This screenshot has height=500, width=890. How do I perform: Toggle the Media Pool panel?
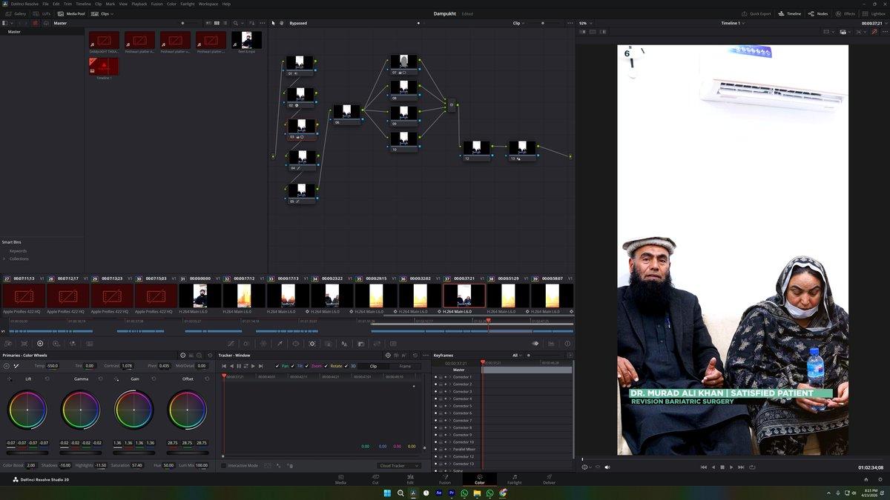[71, 13]
